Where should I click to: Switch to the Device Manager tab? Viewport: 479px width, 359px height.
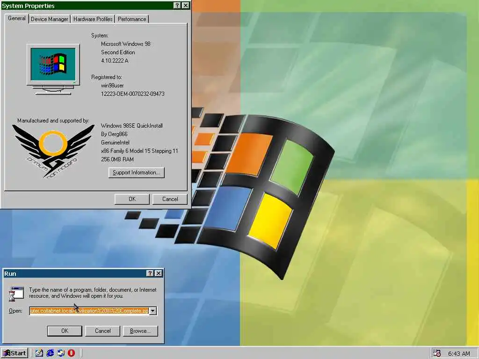click(50, 19)
